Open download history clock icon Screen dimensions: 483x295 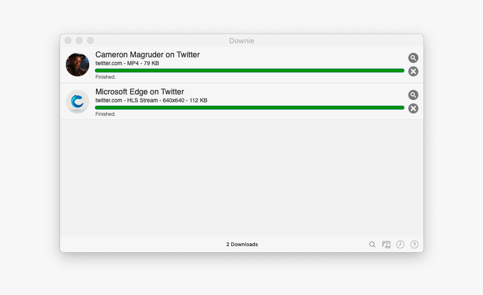(x=400, y=244)
